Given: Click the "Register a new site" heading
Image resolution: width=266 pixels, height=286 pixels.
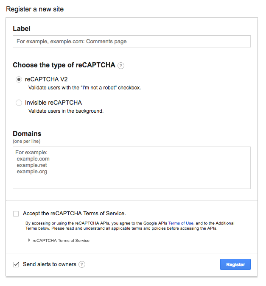Looking at the screenshot, I should tap(35, 9).
